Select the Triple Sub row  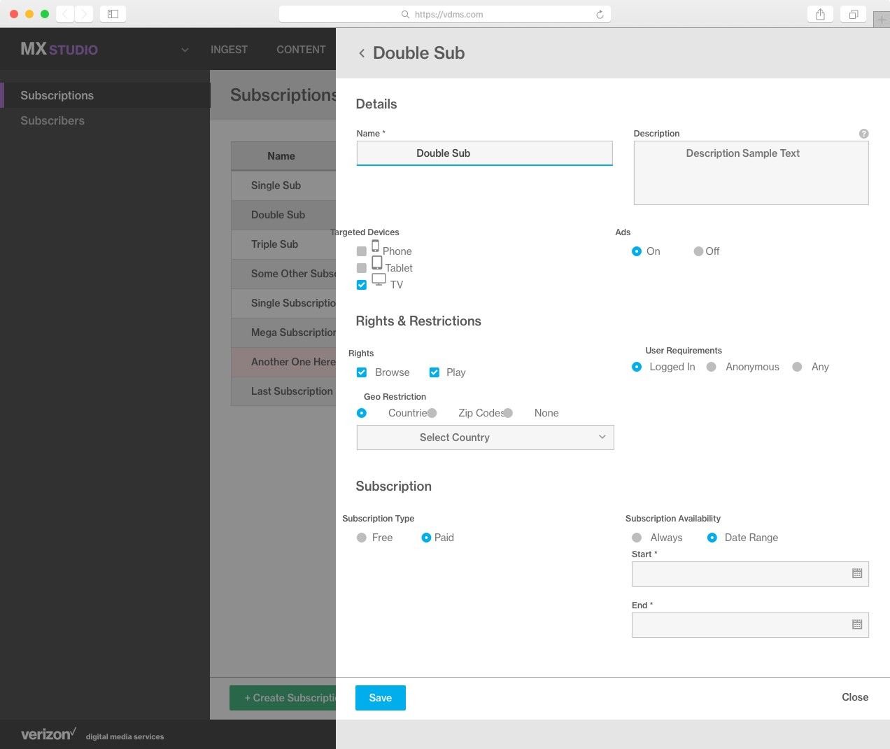[x=283, y=244]
